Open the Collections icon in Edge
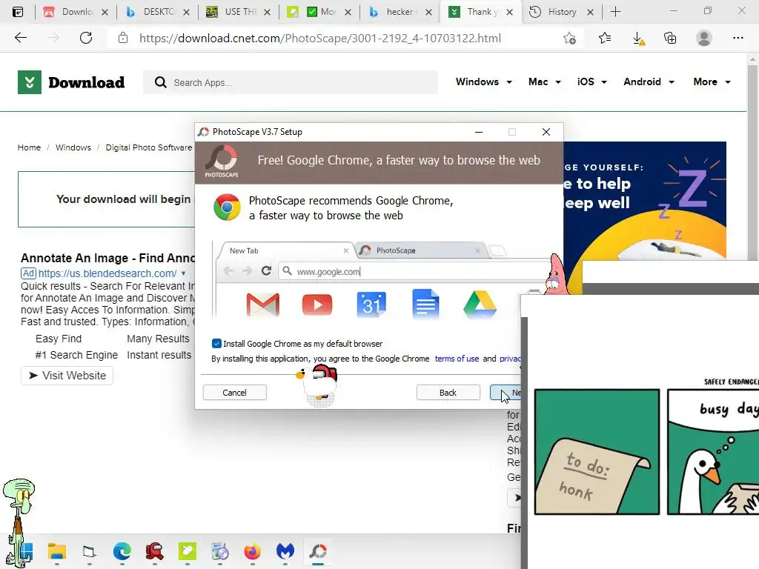 click(x=670, y=38)
